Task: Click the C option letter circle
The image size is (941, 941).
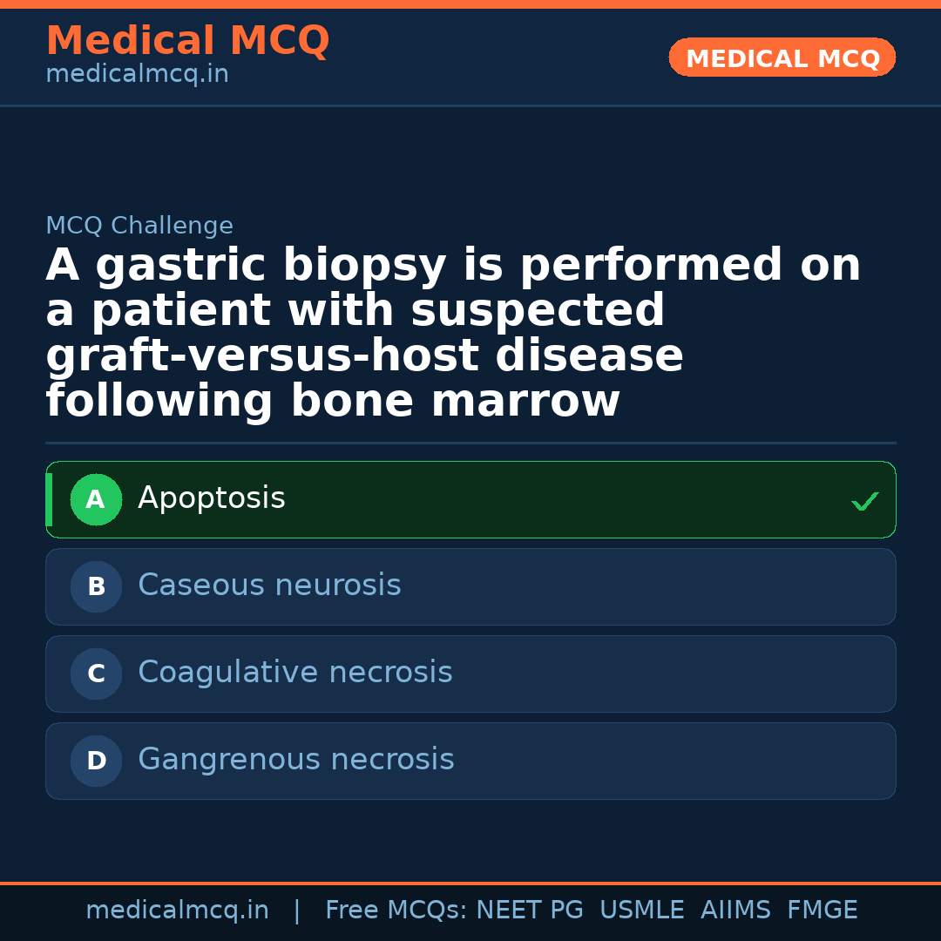Action: pos(96,674)
